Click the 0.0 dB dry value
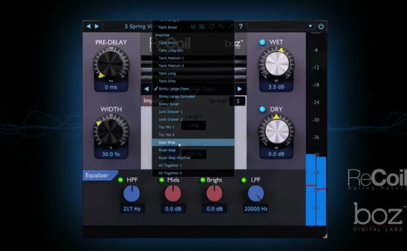 point(276,154)
